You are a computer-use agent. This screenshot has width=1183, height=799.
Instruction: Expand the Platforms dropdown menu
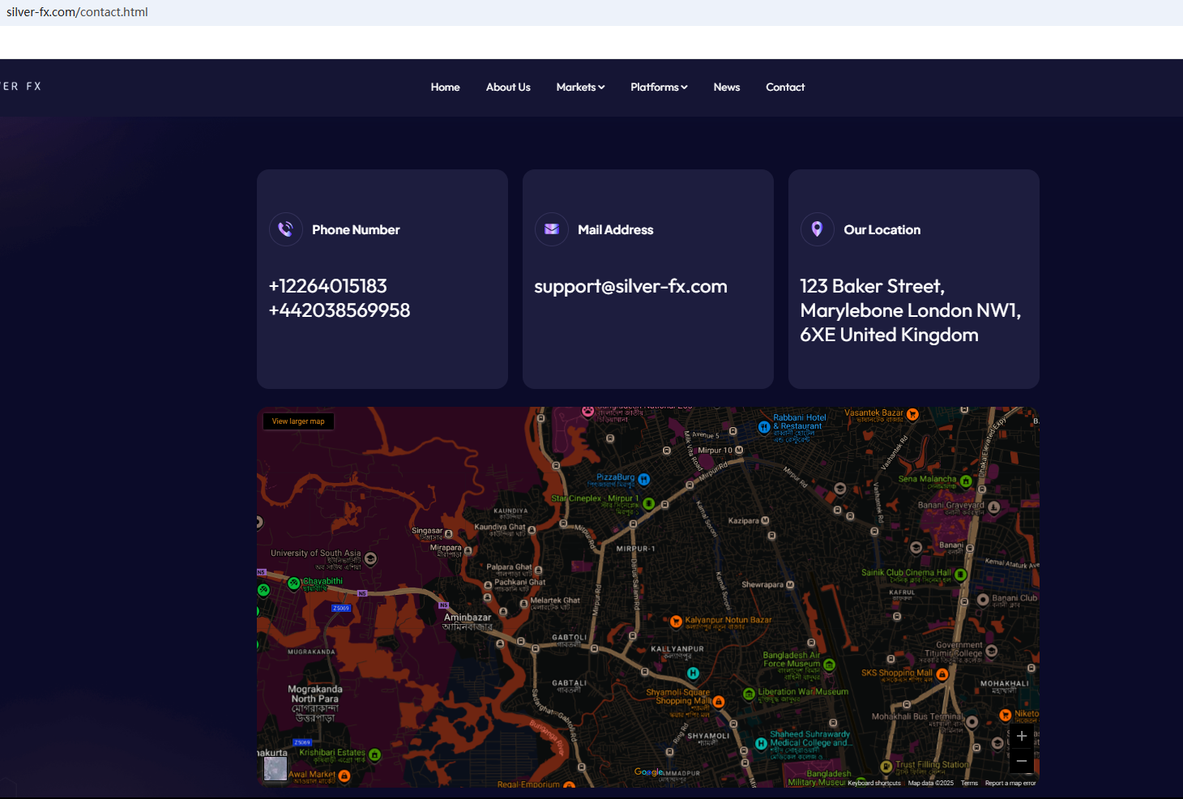(x=659, y=88)
